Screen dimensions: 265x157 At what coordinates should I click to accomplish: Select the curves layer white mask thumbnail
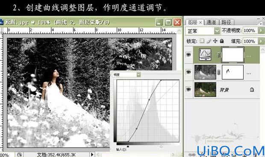tap(233, 55)
